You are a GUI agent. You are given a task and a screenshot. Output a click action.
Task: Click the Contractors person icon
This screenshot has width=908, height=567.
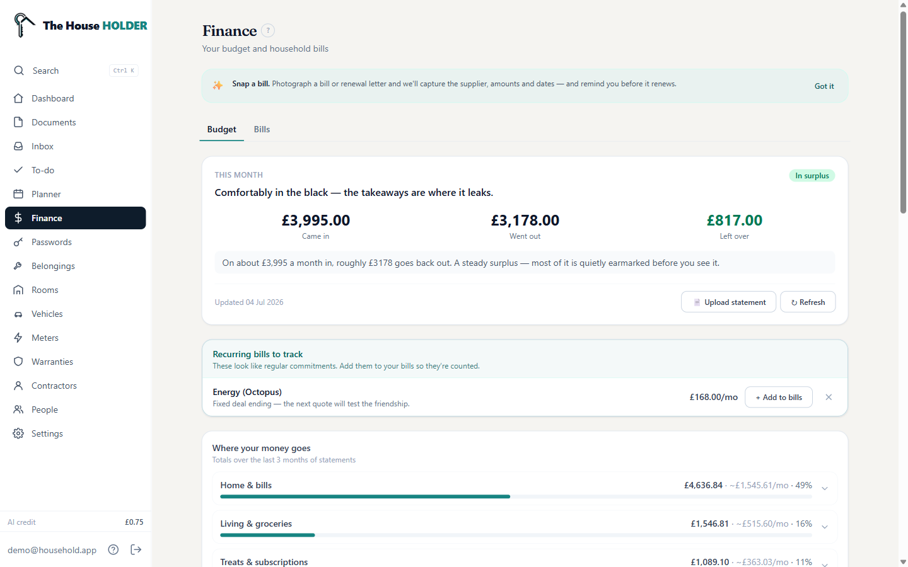point(18,386)
